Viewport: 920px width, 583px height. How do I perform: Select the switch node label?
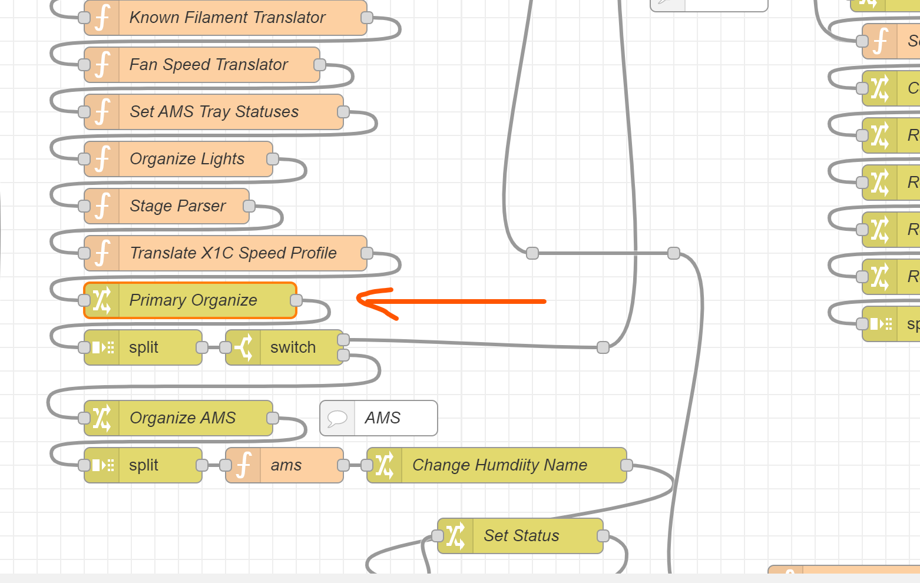tap(293, 347)
